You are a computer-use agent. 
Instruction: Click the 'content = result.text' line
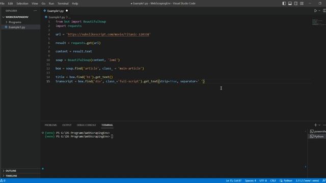[x=73, y=51]
